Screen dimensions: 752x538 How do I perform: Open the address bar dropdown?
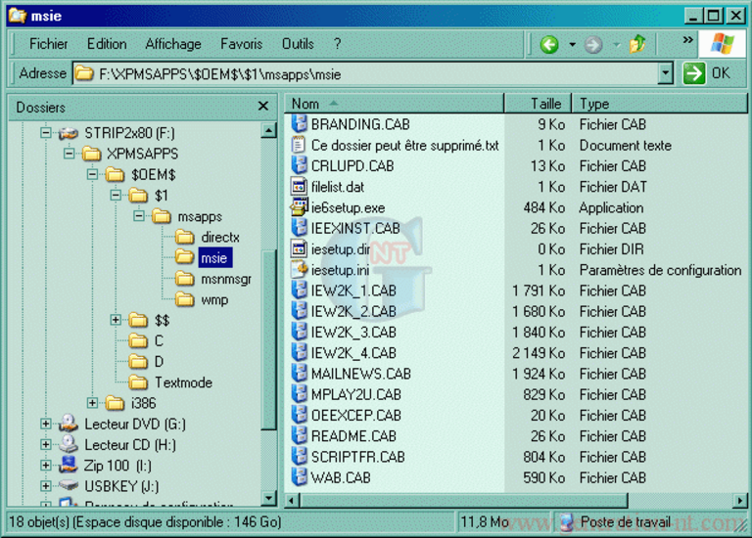click(665, 73)
